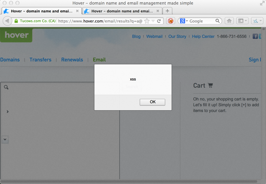266x184 pixels.
Task: Reload the page with the refresh icon
Action: [x=159, y=21]
